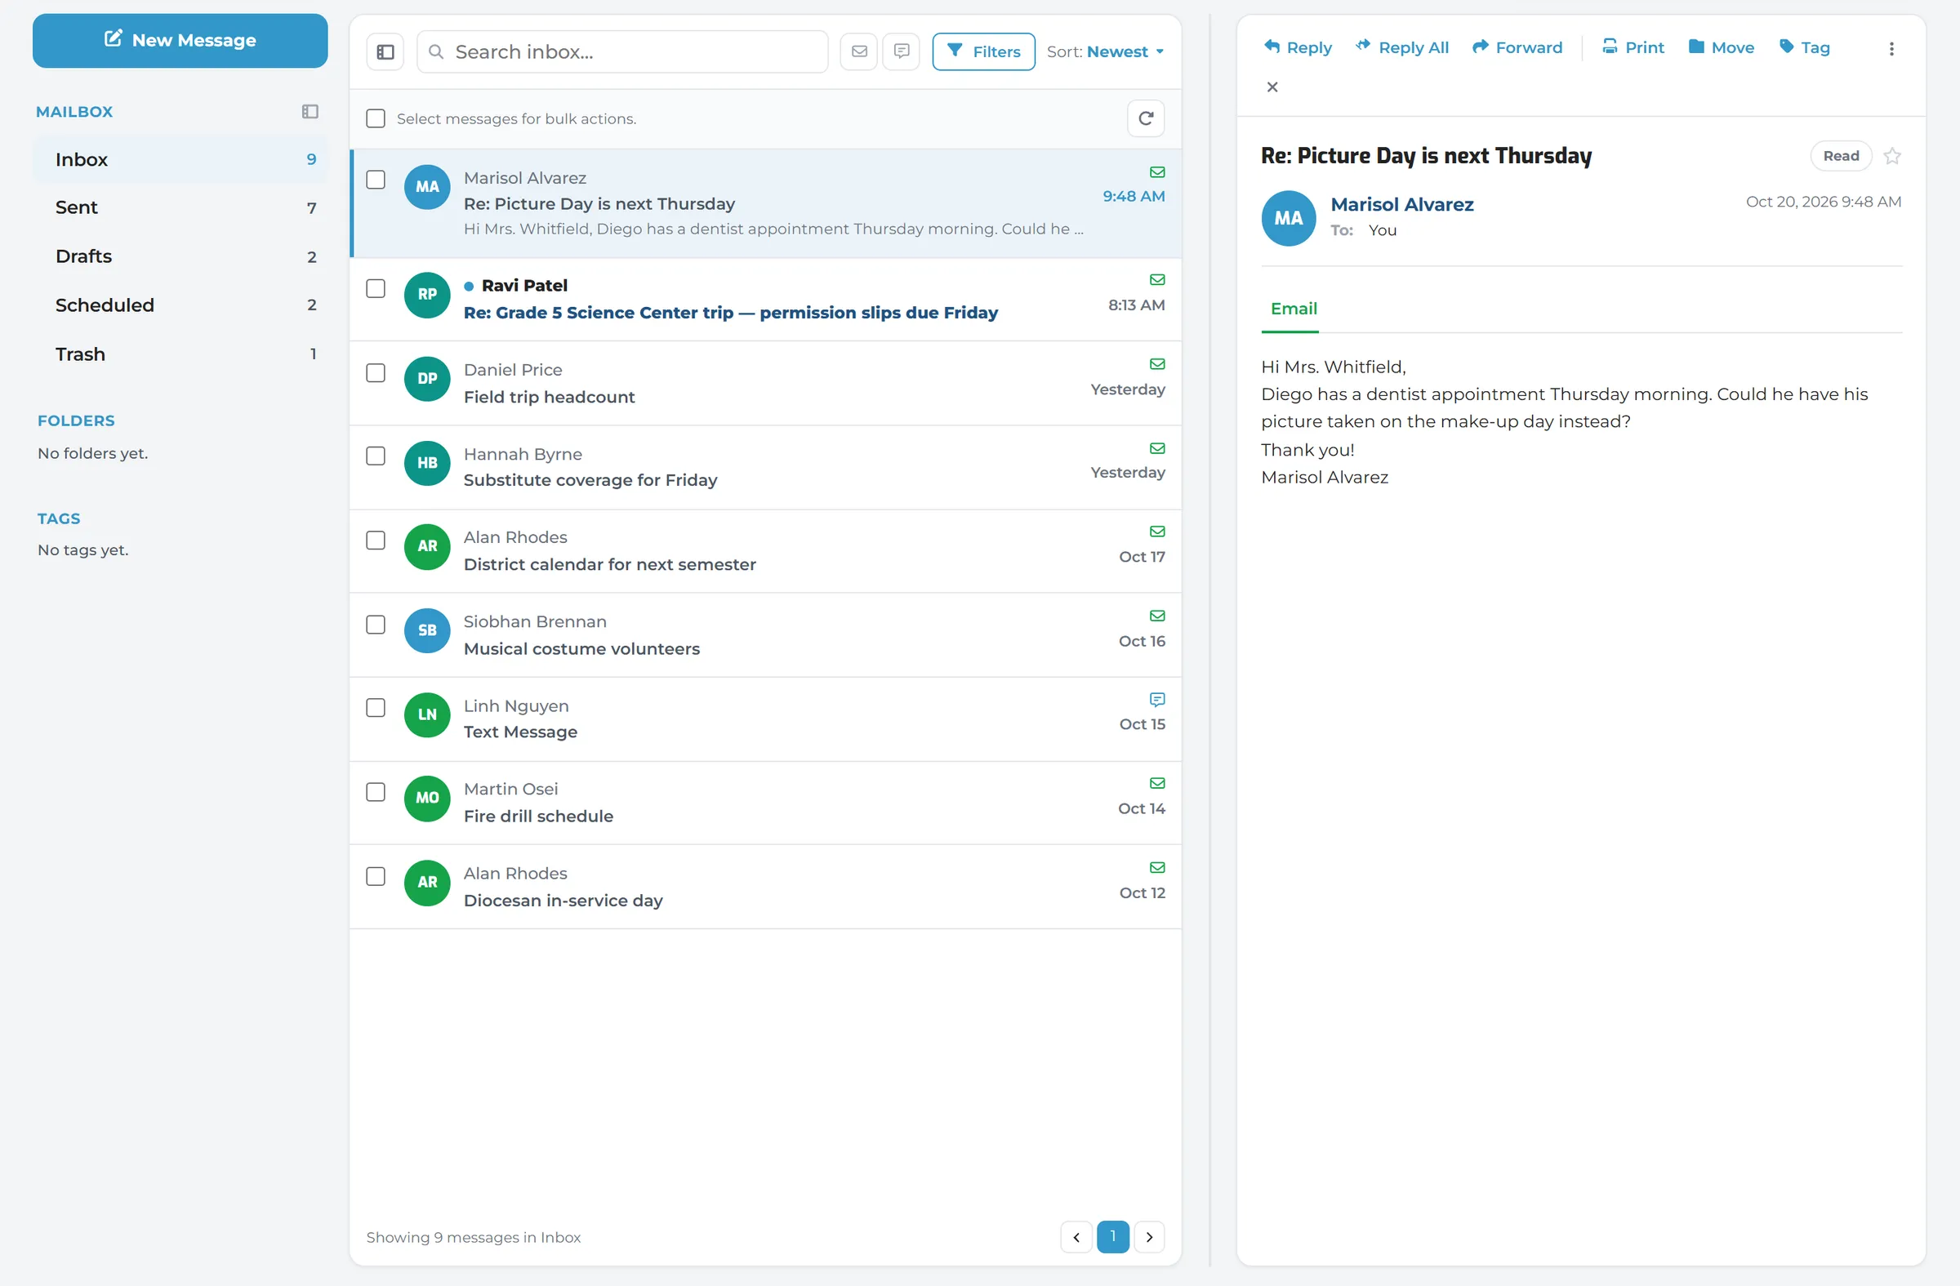Open the Fire drill schedule message
Screen dimensions: 1960x1286
point(765,803)
